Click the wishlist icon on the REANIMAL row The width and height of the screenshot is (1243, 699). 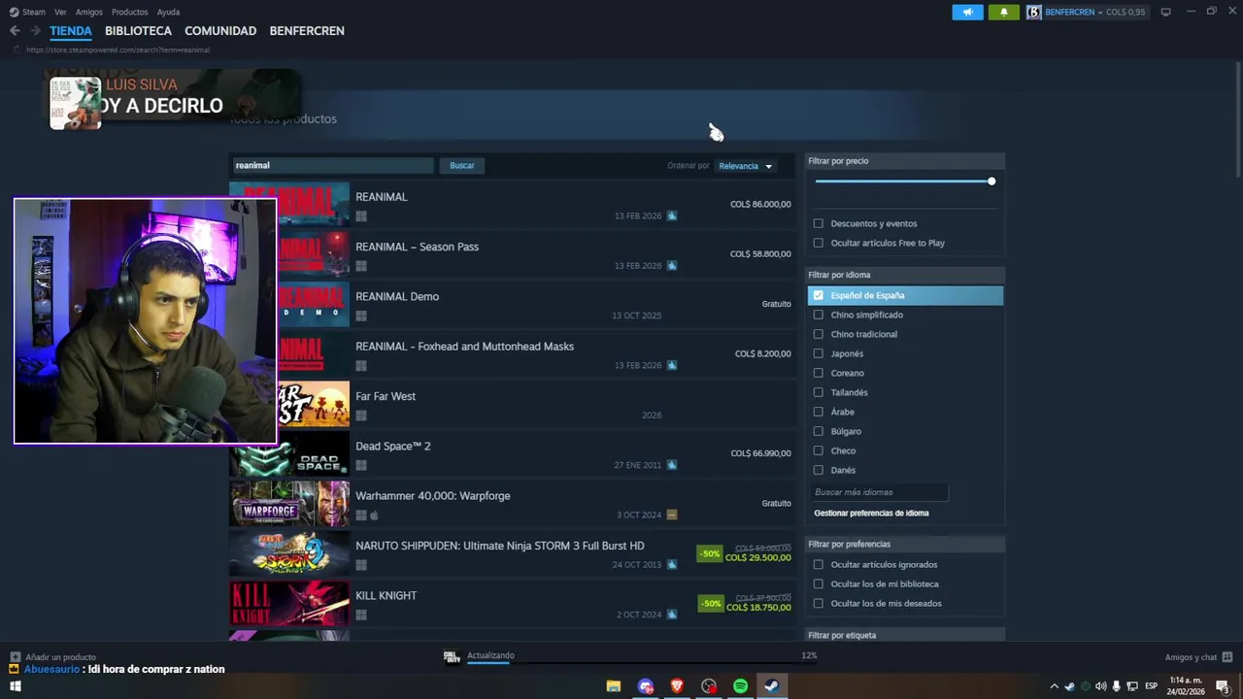pos(672,216)
